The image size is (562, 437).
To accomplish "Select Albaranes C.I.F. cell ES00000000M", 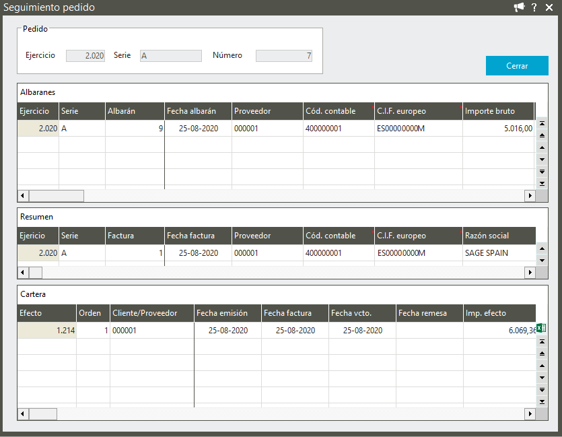I will (x=418, y=129).
